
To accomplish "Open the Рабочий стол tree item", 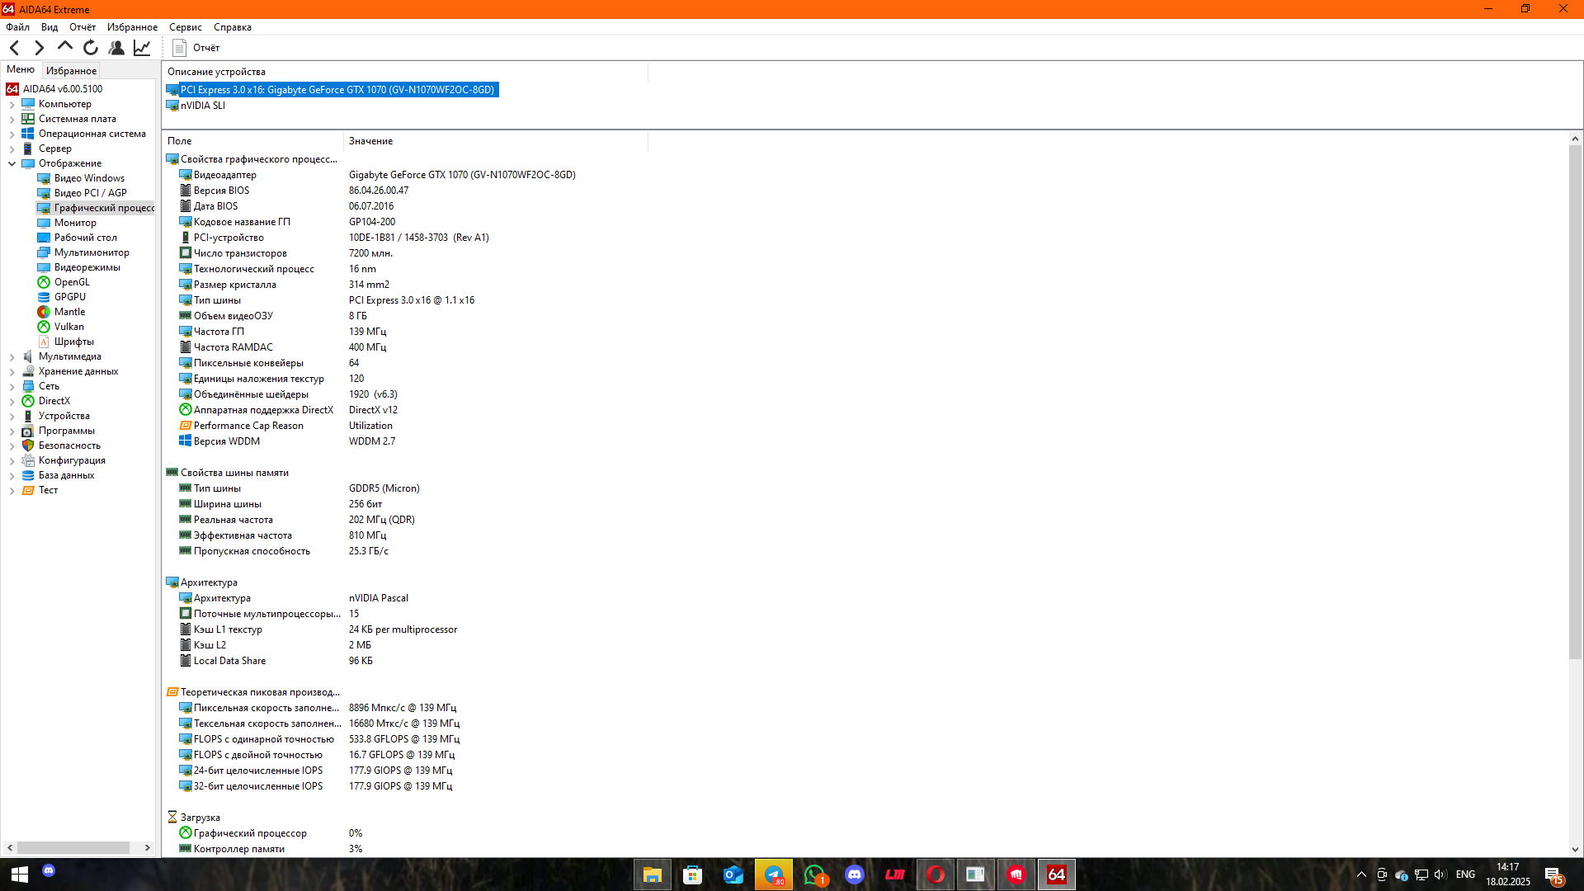I will click(85, 238).
